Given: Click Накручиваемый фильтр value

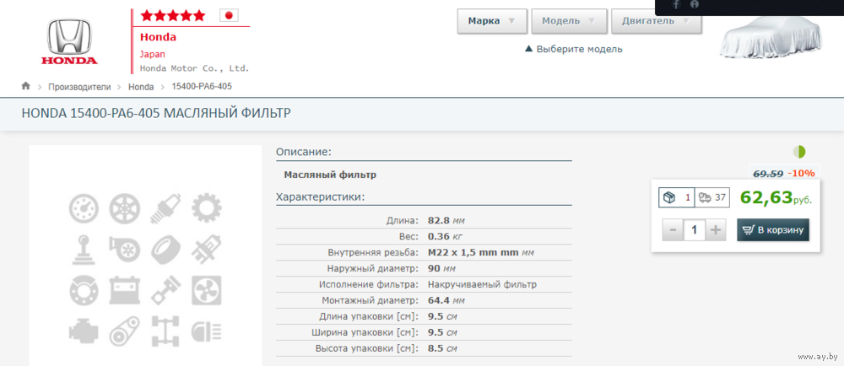Looking at the screenshot, I should click(x=482, y=284).
